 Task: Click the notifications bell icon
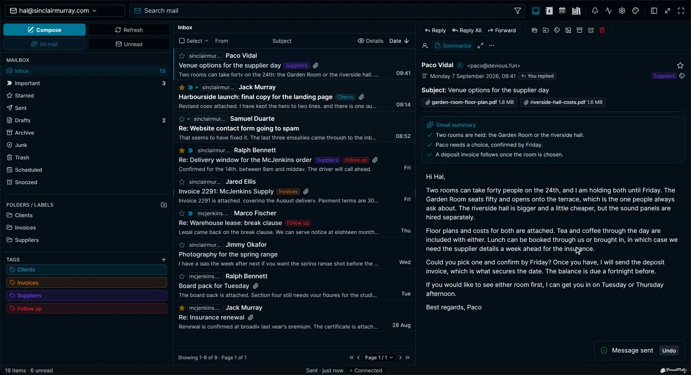[595, 11]
